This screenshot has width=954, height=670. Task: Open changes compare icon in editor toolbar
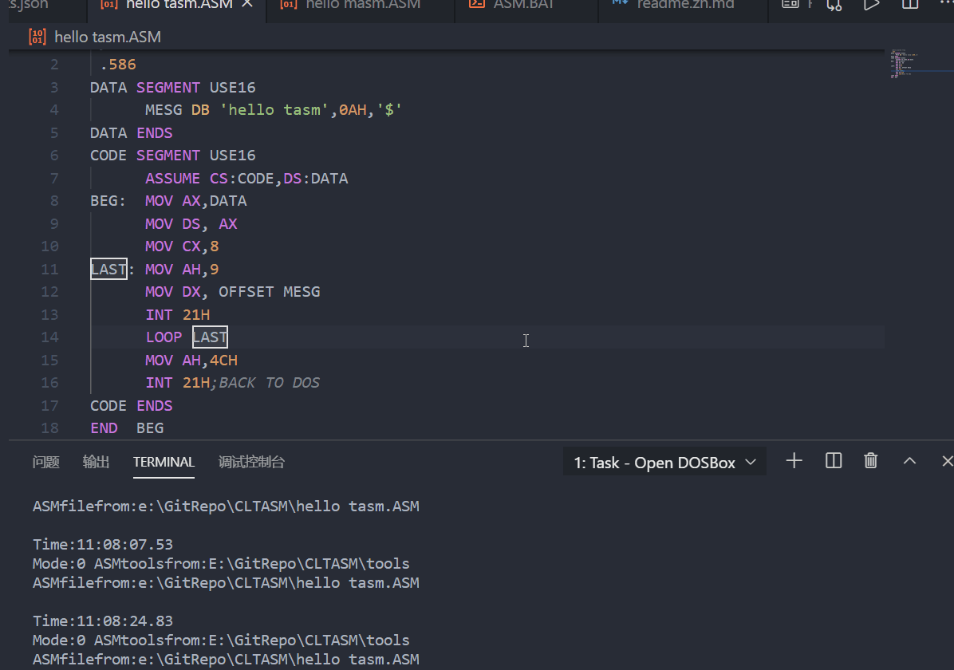[834, 5]
